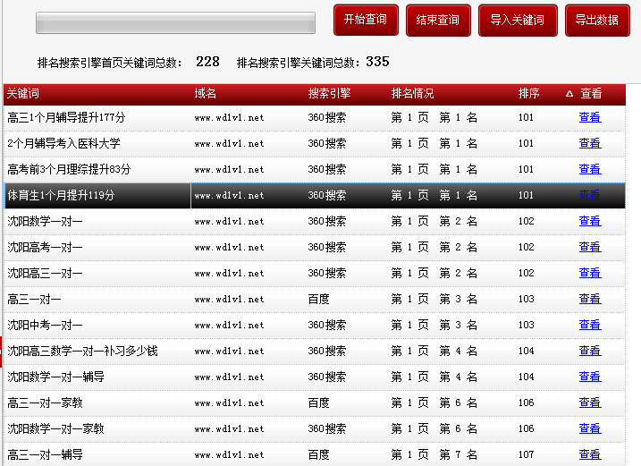Image resolution: width=641 pixels, height=466 pixels.
Task: Open 查看 link for 沈阳高三数学一对一补习多少钱
Action: tap(589, 351)
